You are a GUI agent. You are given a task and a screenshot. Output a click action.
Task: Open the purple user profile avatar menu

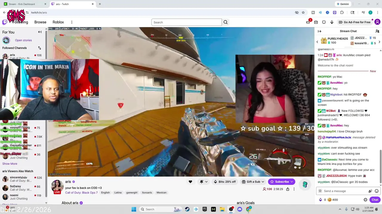pos(377,22)
